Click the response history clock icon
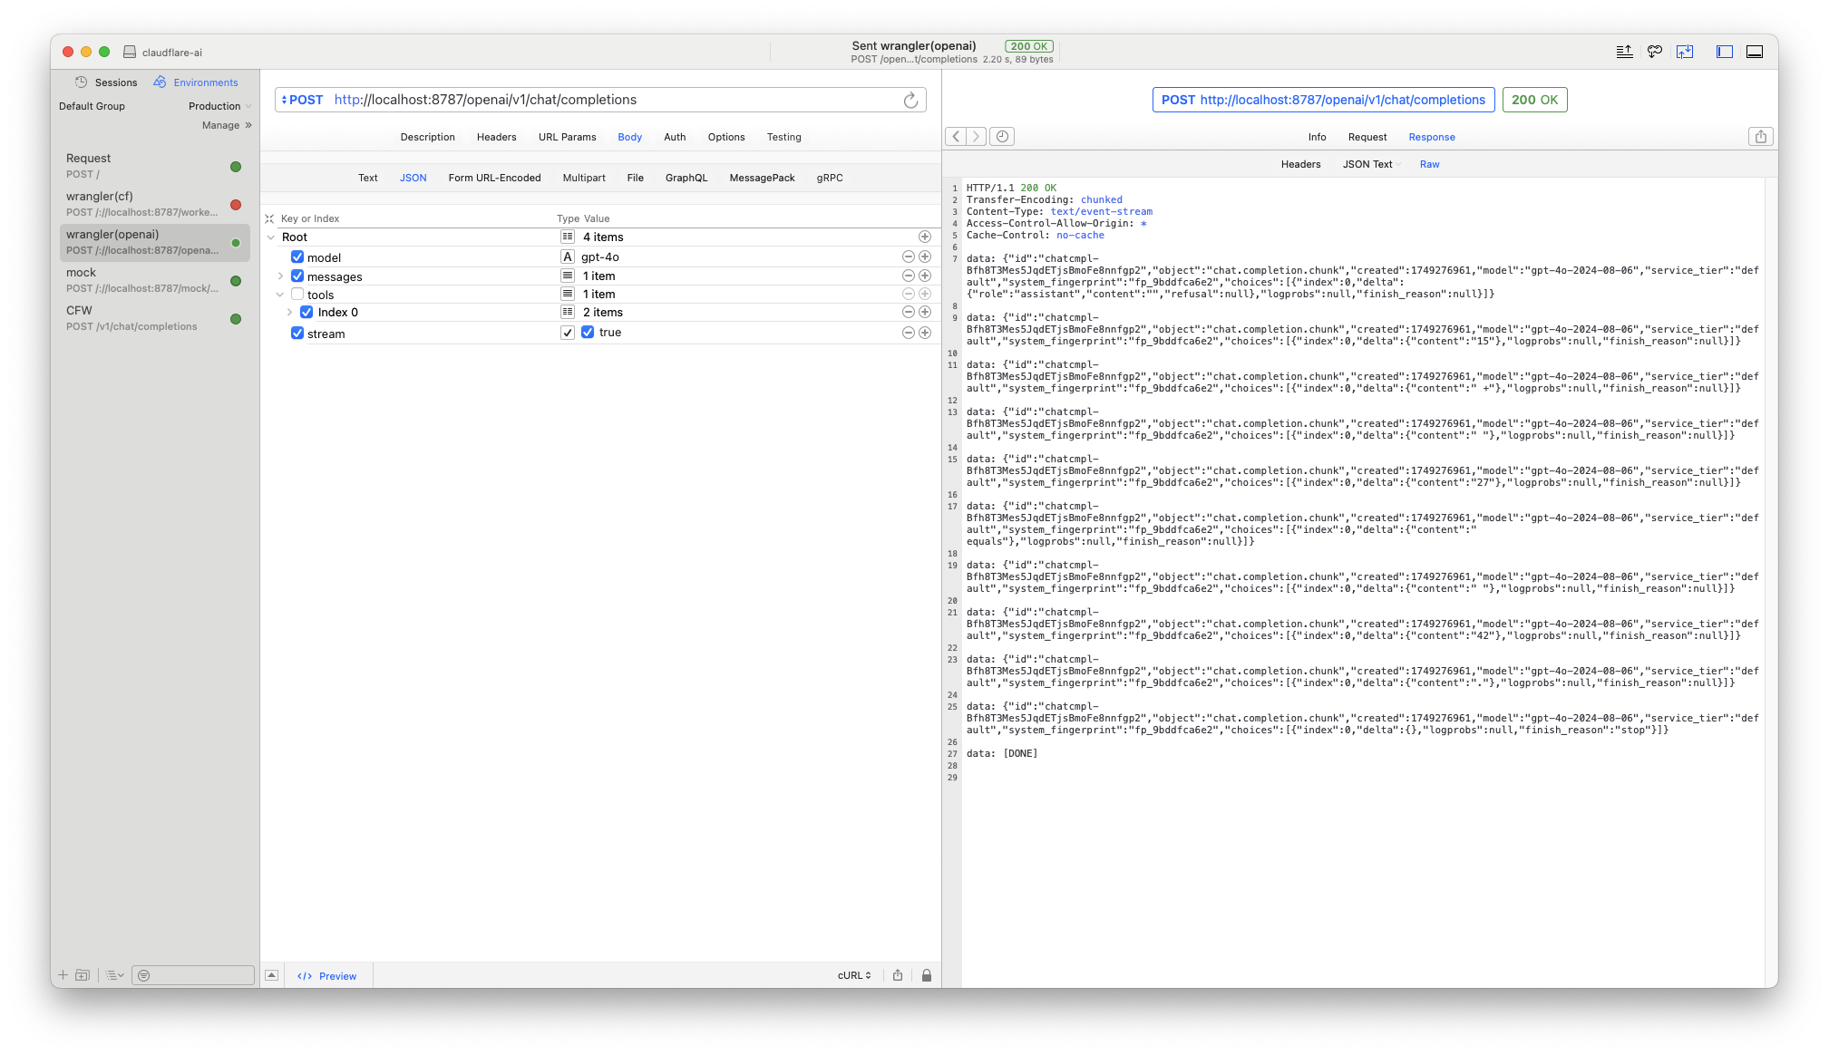The height and width of the screenshot is (1055, 1829). point(1001,136)
